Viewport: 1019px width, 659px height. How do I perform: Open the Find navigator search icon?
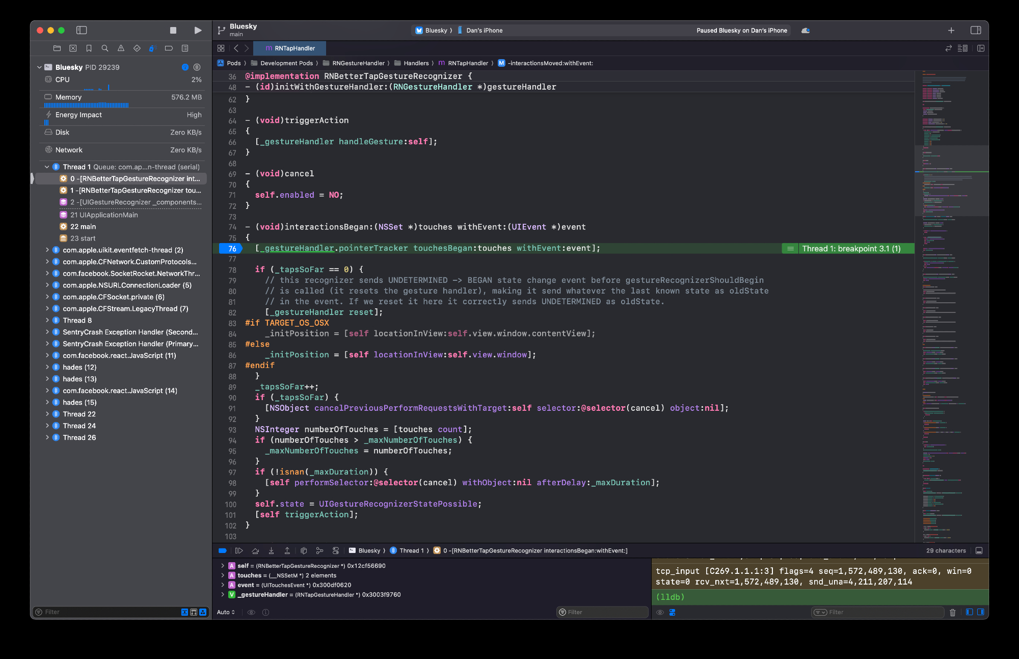tap(105, 48)
